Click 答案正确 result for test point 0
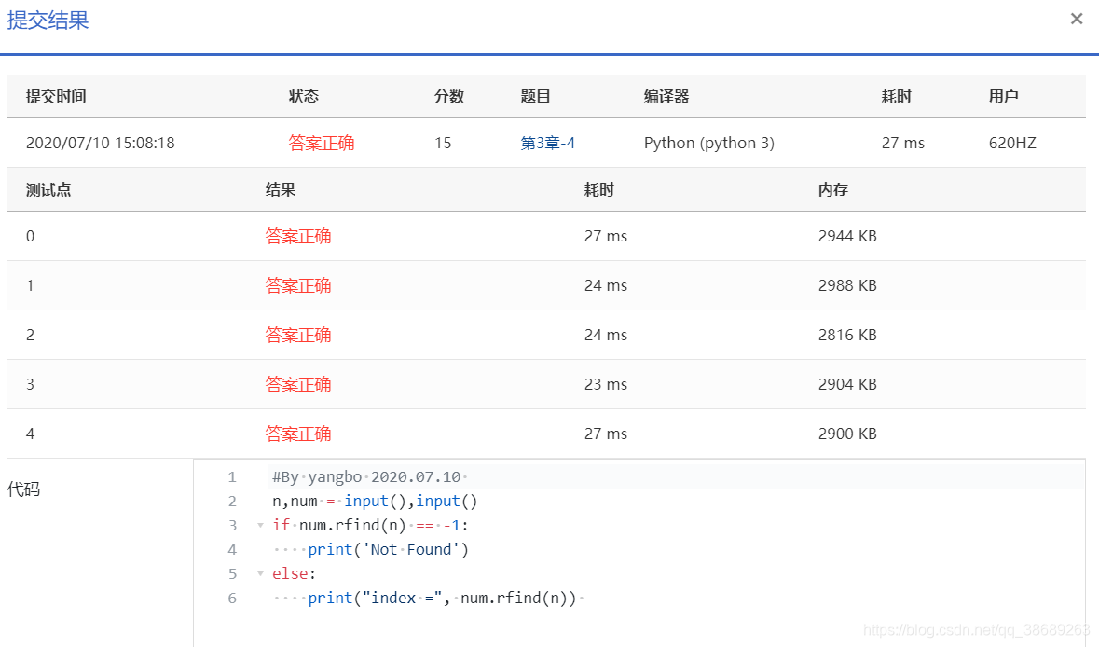The image size is (1099, 647). pyautogui.click(x=298, y=236)
